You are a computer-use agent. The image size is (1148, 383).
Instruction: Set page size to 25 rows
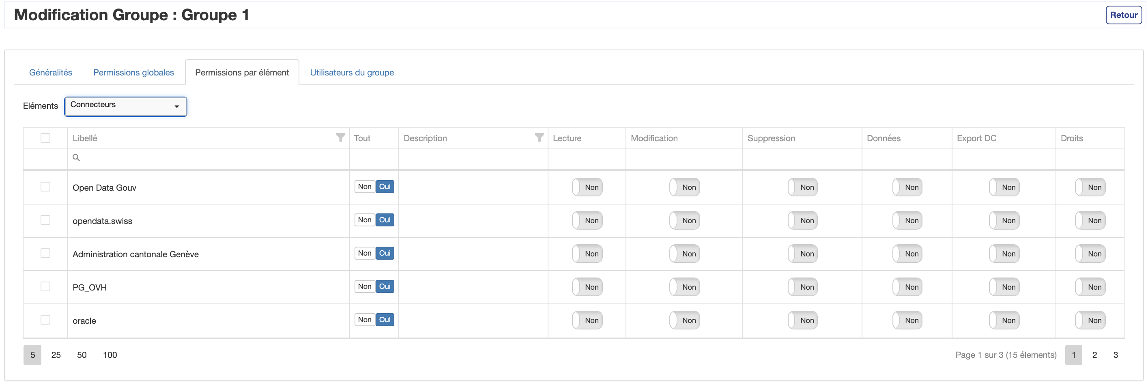[x=56, y=355]
